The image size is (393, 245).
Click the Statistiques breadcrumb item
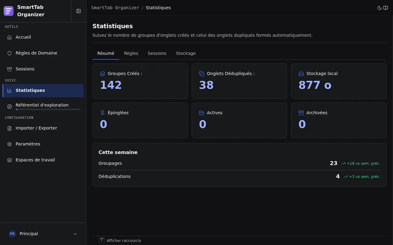(x=158, y=8)
